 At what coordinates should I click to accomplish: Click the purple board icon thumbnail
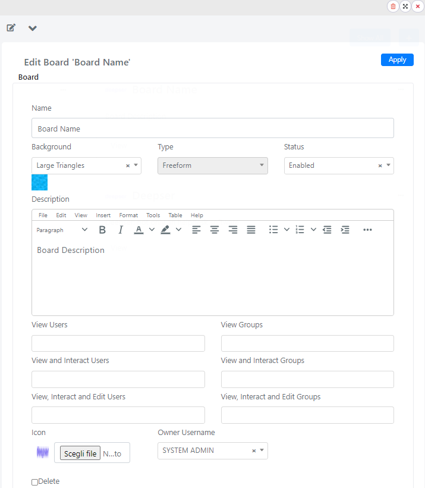(43, 452)
